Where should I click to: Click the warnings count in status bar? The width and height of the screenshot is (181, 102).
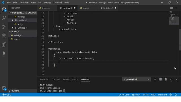pyautogui.click(x=9, y=95)
